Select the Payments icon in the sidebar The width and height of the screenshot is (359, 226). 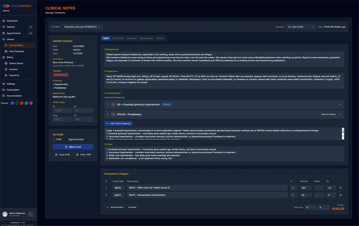(x=6, y=75)
